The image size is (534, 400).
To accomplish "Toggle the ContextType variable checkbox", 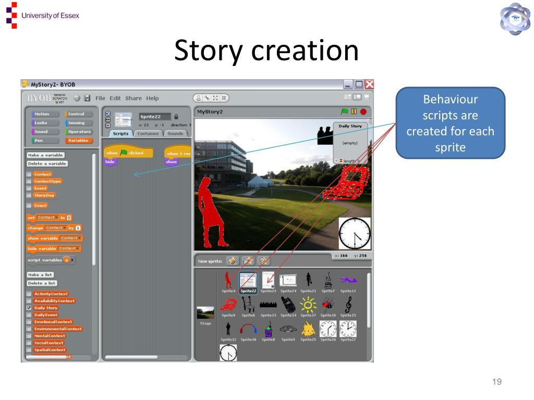I will [x=29, y=181].
